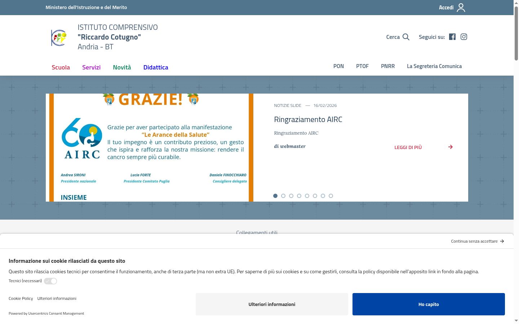Open the school's Instagram page icon
The image size is (519, 324).
(x=464, y=37)
